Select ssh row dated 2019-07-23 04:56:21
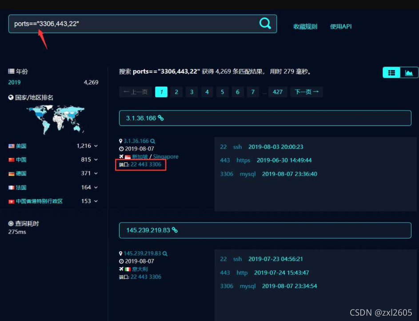The image size is (419, 321). point(262,259)
